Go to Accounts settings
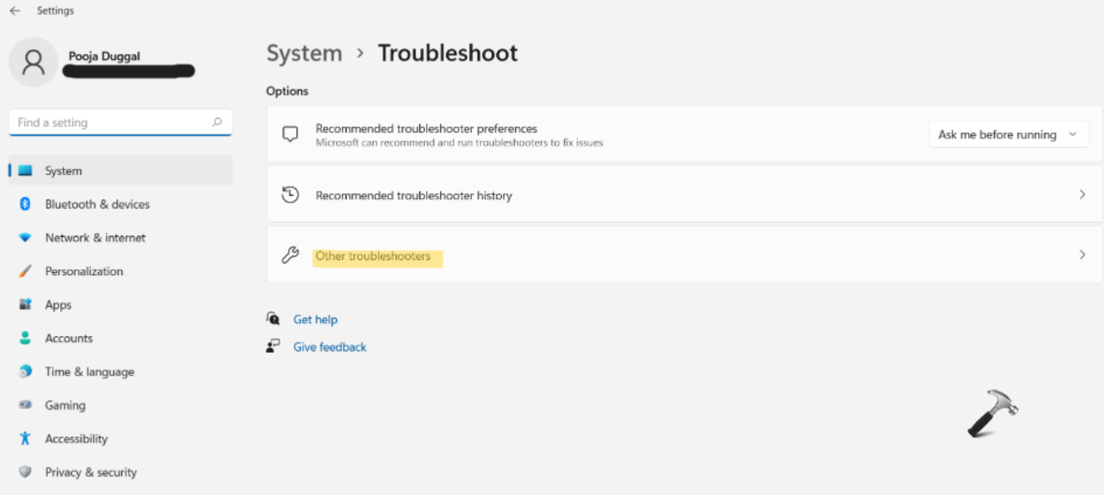Viewport: 1108px width, 495px height. (x=69, y=338)
